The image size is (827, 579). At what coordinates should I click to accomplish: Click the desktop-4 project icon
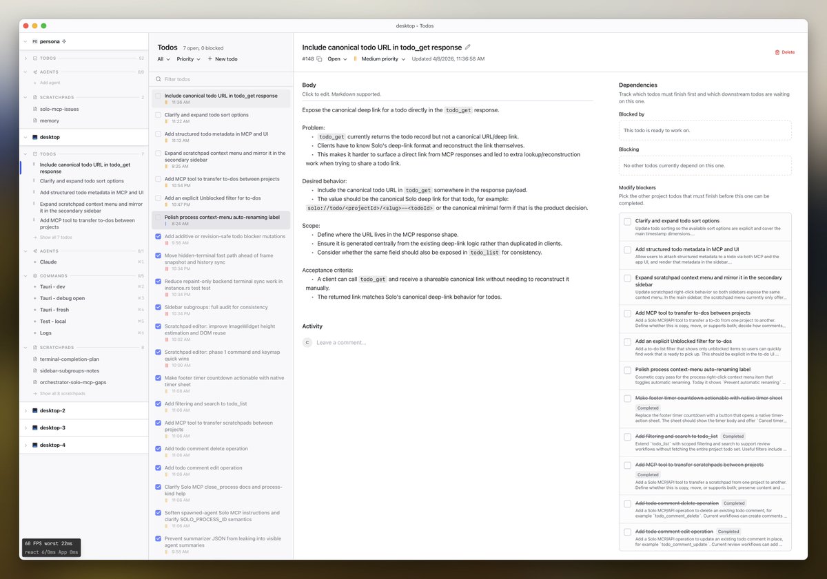tap(34, 445)
